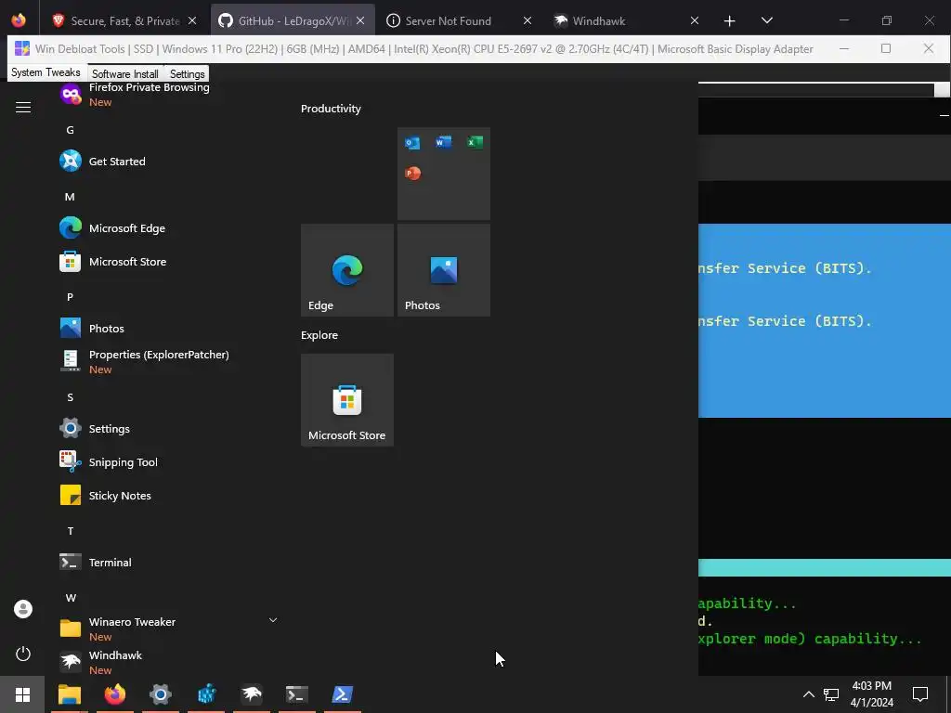Image resolution: width=951 pixels, height=713 pixels.
Task: Open Terminal on the taskbar
Action: tap(296, 694)
